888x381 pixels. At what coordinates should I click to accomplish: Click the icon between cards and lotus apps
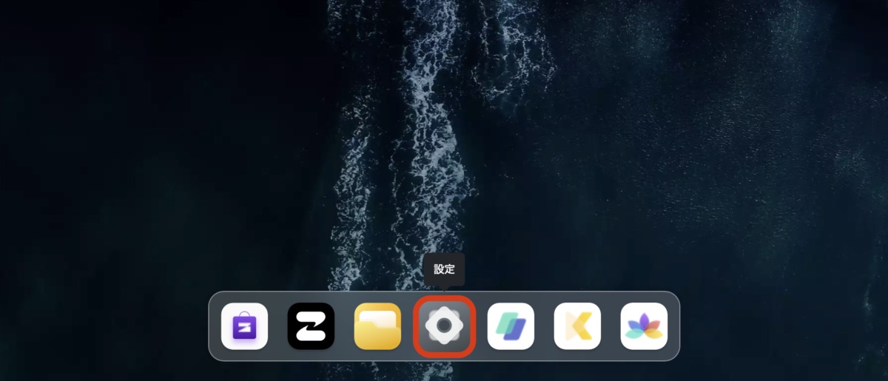(x=577, y=326)
